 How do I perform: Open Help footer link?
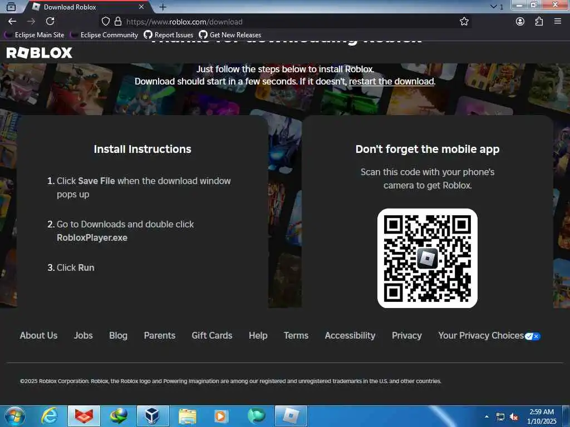[258, 335]
